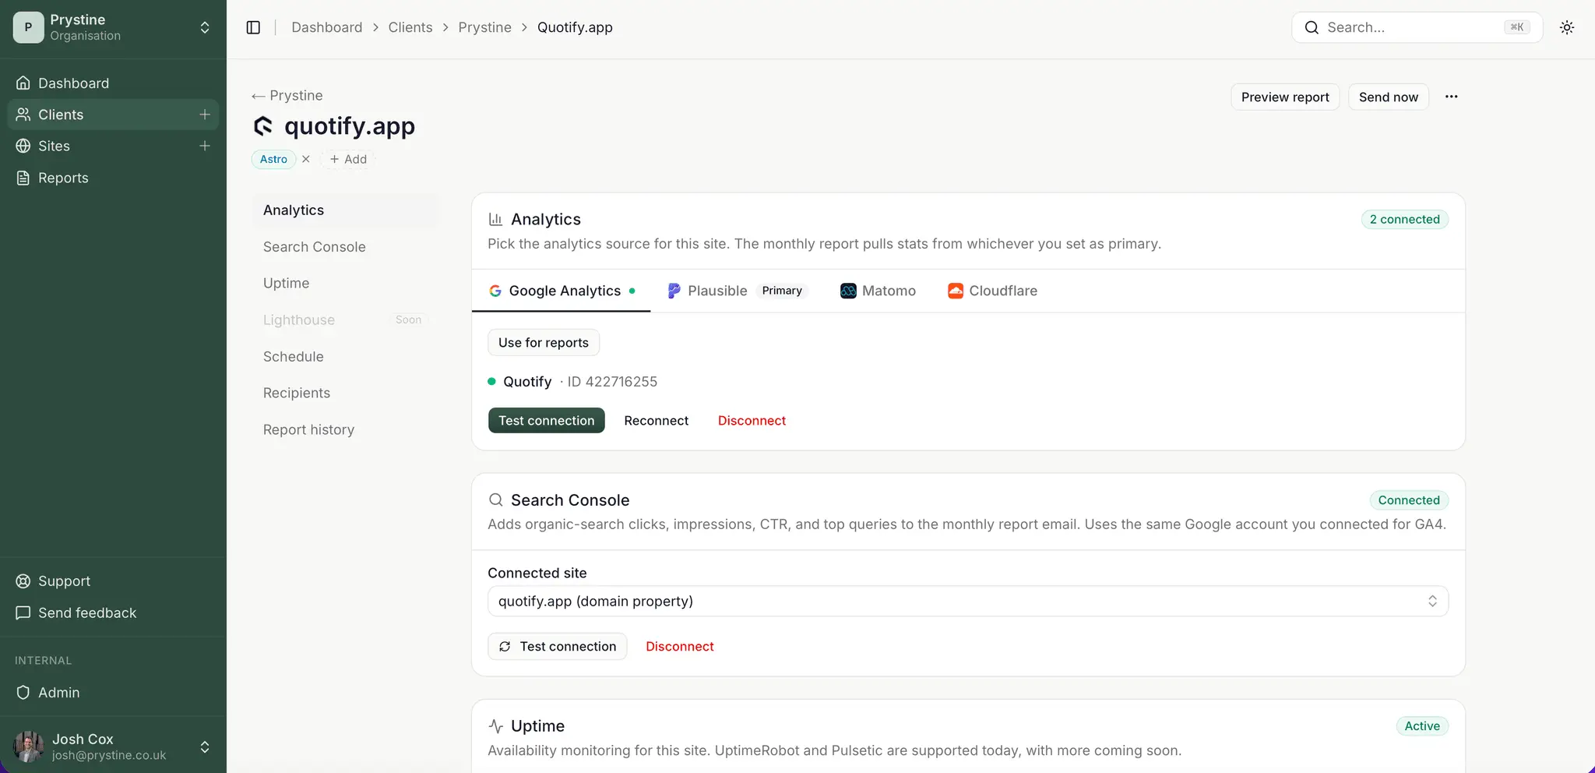1595x773 pixels.
Task: Click the search magnifier icon in header
Action: (x=1312, y=27)
